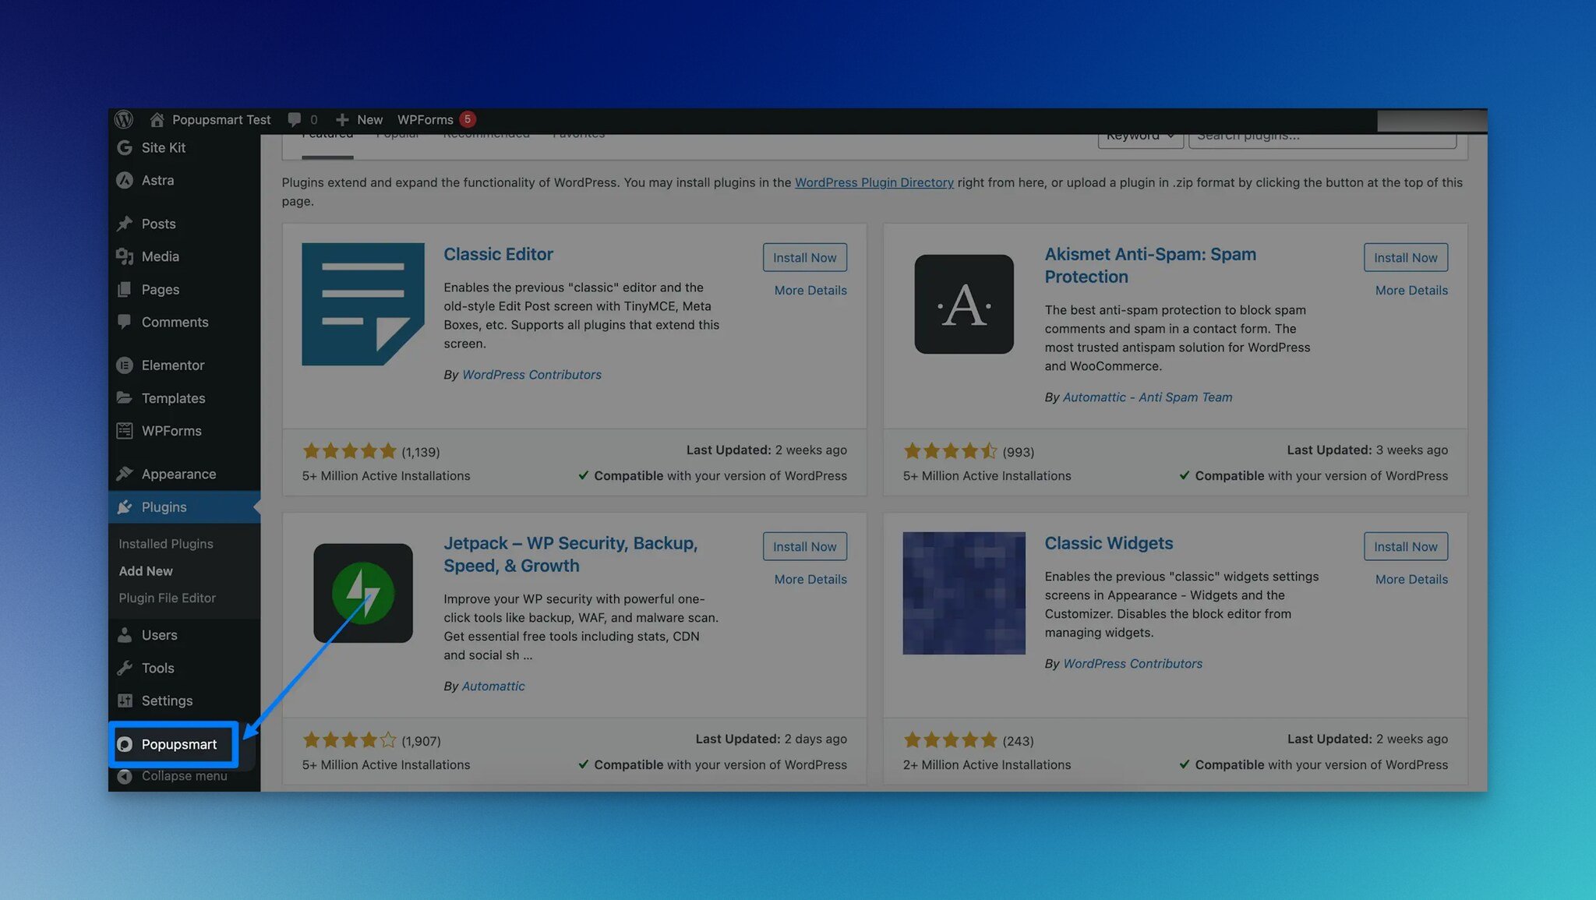Click the Elementor icon in sidebar
This screenshot has height=900, width=1596.
[125, 365]
